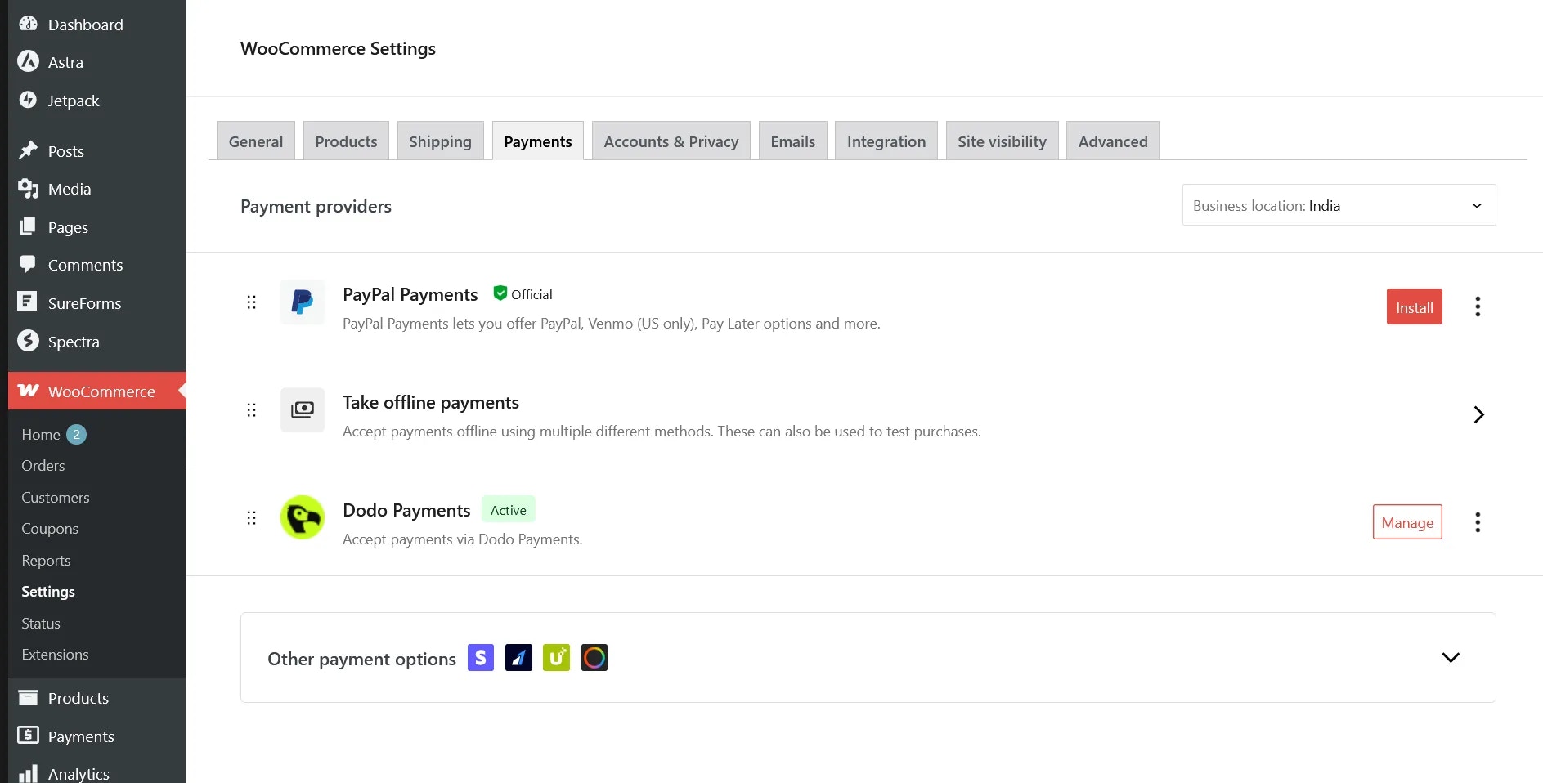The height and width of the screenshot is (783, 1543).
Task: Open the WooCommerce sidebar icon
Action: tap(27, 391)
